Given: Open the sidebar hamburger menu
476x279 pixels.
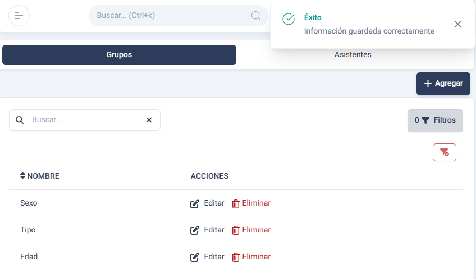Looking at the screenshot, I should 19,16.
